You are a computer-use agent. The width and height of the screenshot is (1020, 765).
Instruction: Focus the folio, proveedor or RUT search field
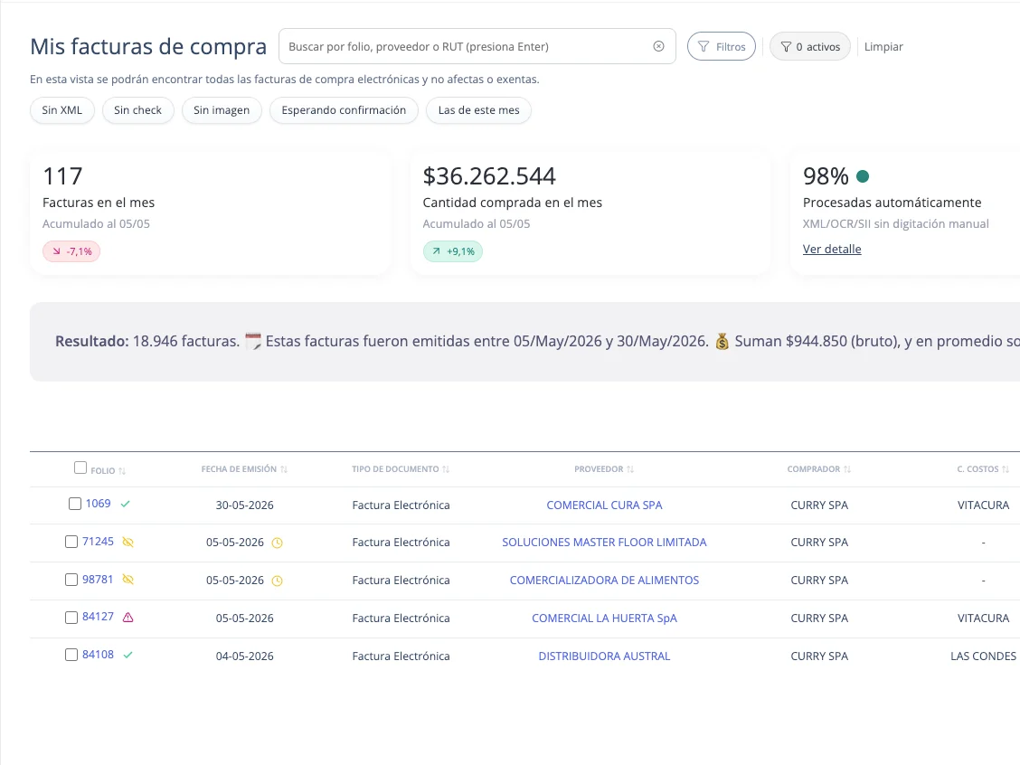click(477, 46)
